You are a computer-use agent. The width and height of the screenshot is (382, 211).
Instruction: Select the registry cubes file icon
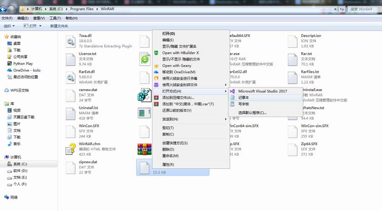144,95
